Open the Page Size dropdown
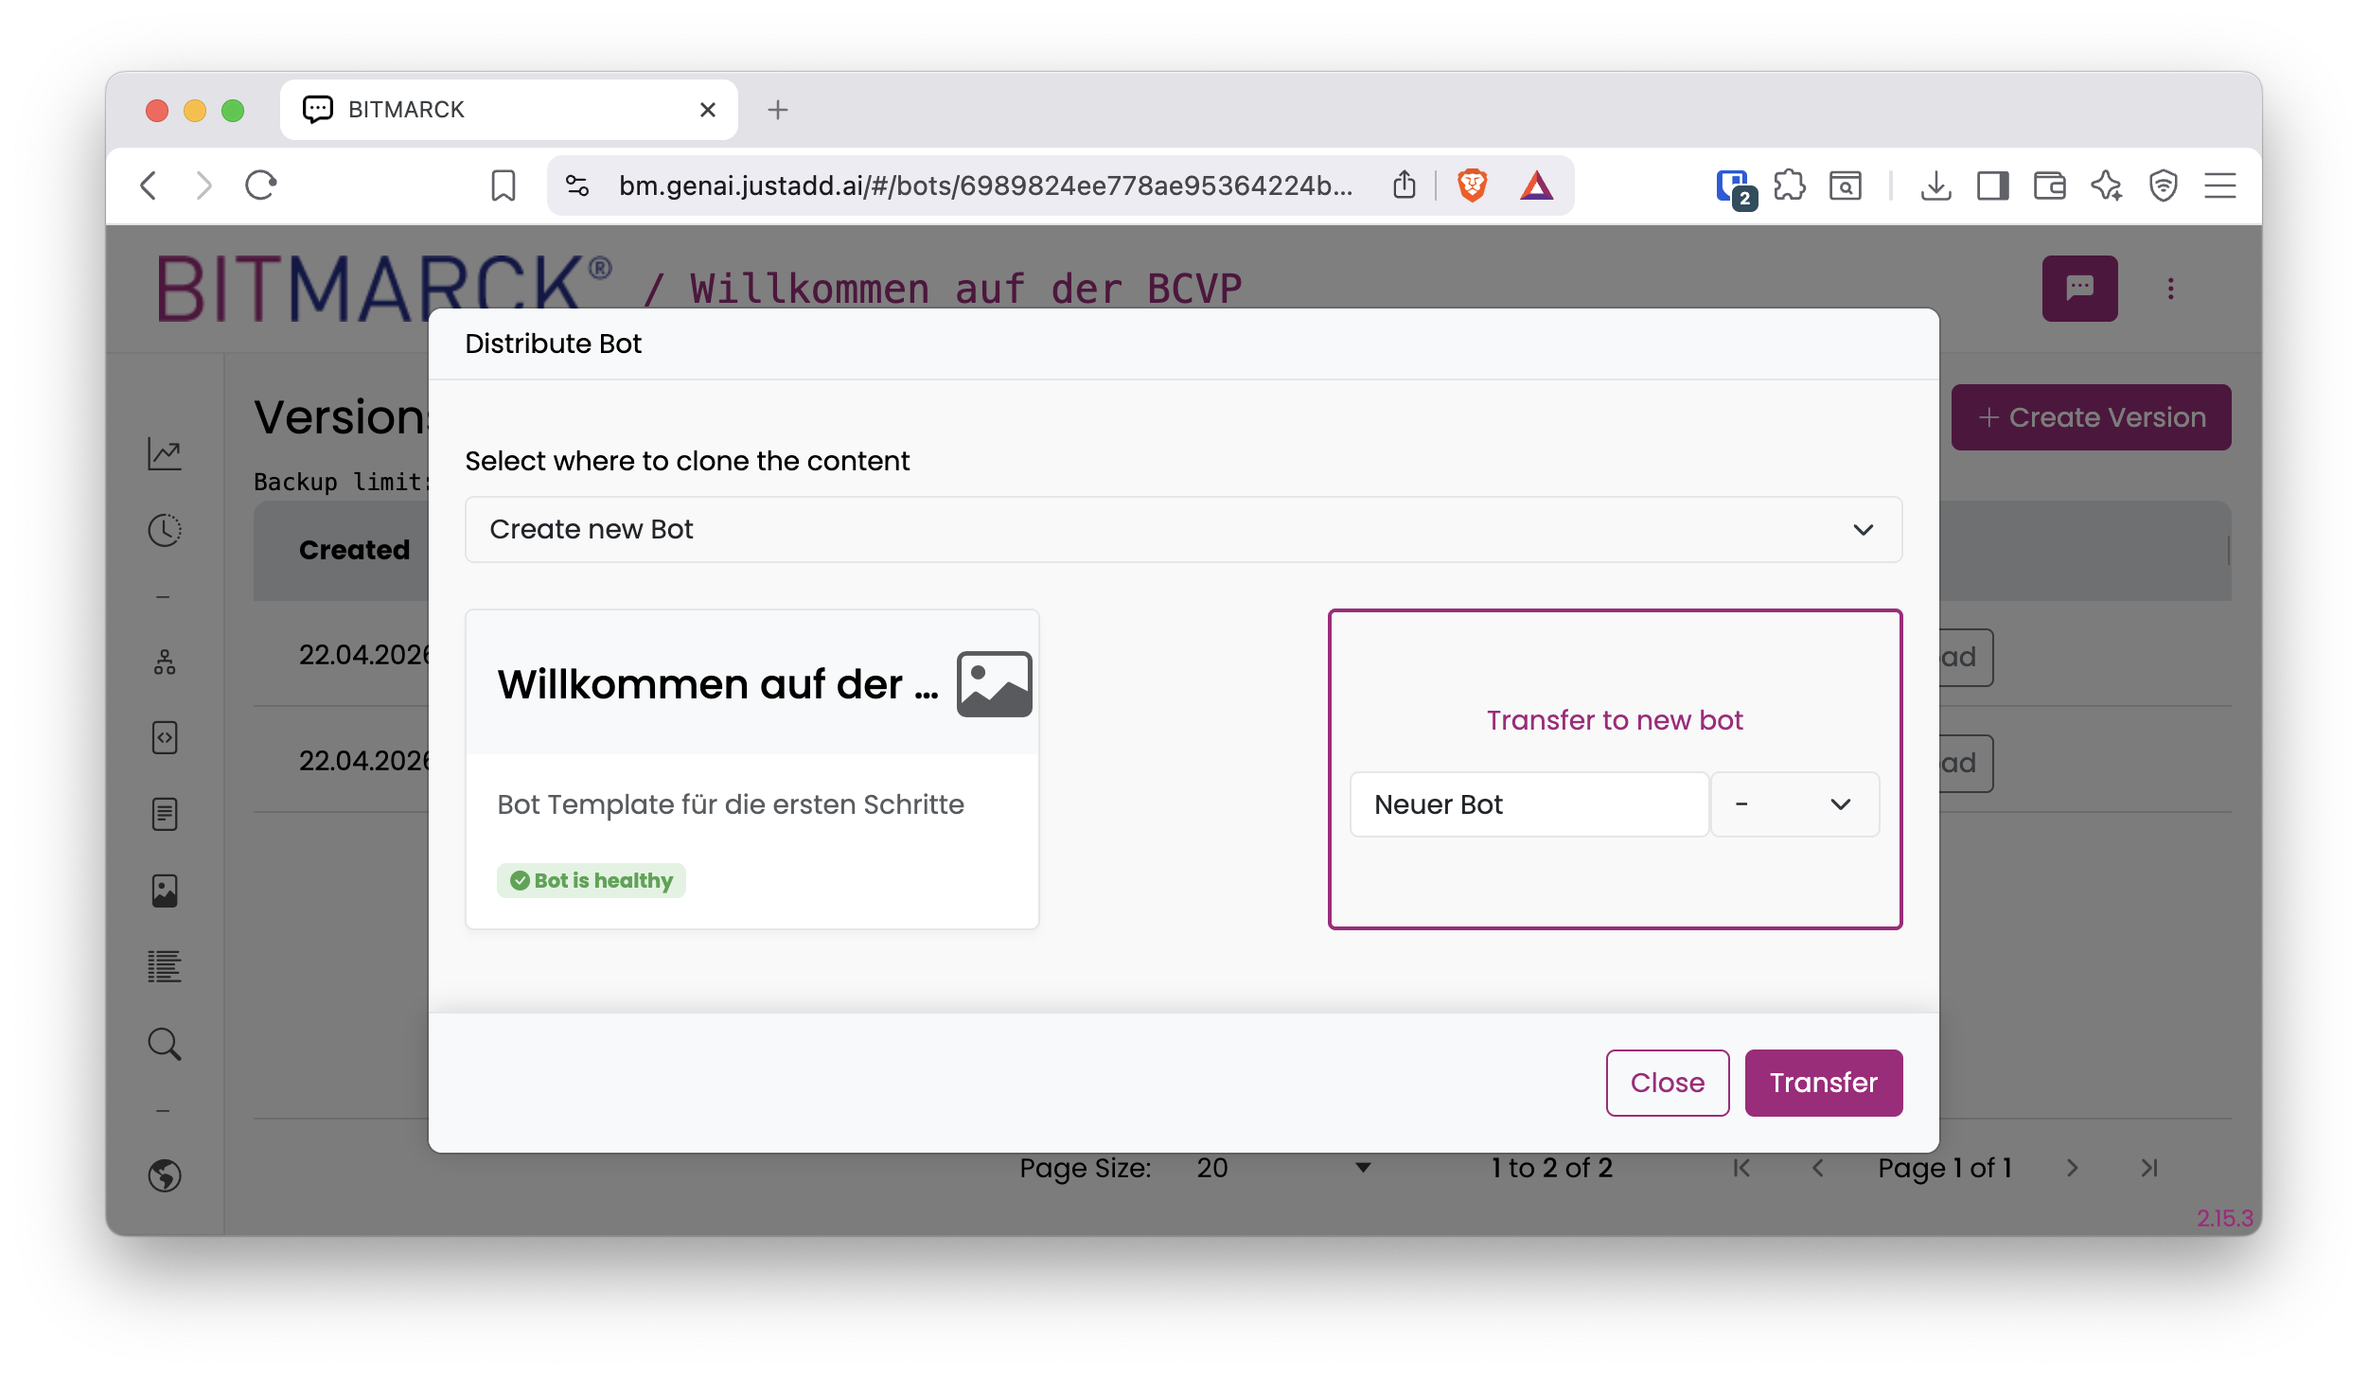The height and width of the screenshot is (1376, 2368). tap(1284, 1168)
